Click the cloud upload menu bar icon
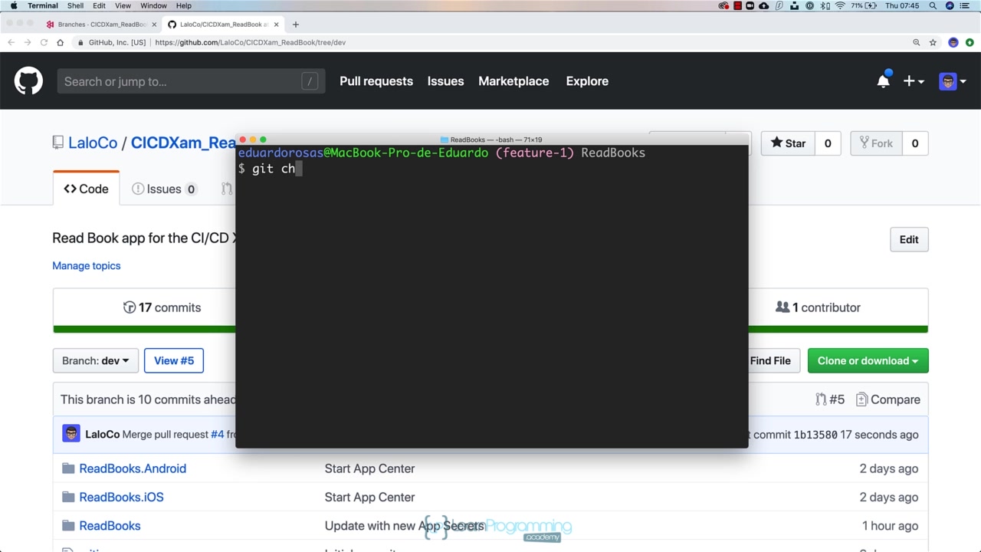 pyautogui.click(x=764, y=5)
